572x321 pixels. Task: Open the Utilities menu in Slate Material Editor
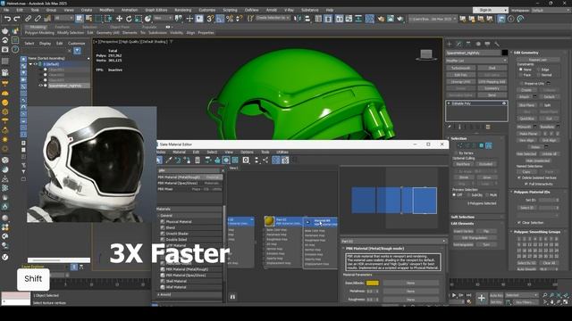pos(282,152)
